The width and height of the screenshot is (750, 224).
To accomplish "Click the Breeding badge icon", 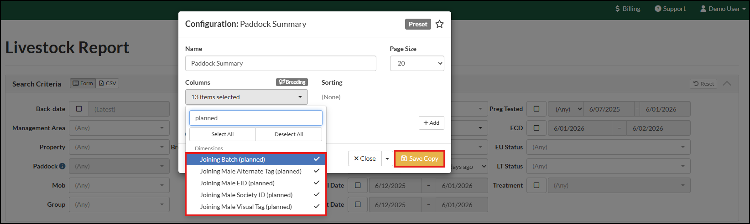I will 292,82.
